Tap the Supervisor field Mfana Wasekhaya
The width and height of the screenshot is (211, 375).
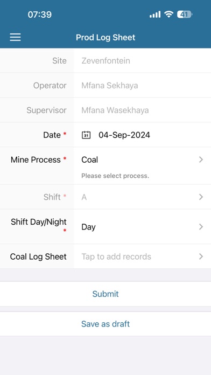(x=115, y=110)
